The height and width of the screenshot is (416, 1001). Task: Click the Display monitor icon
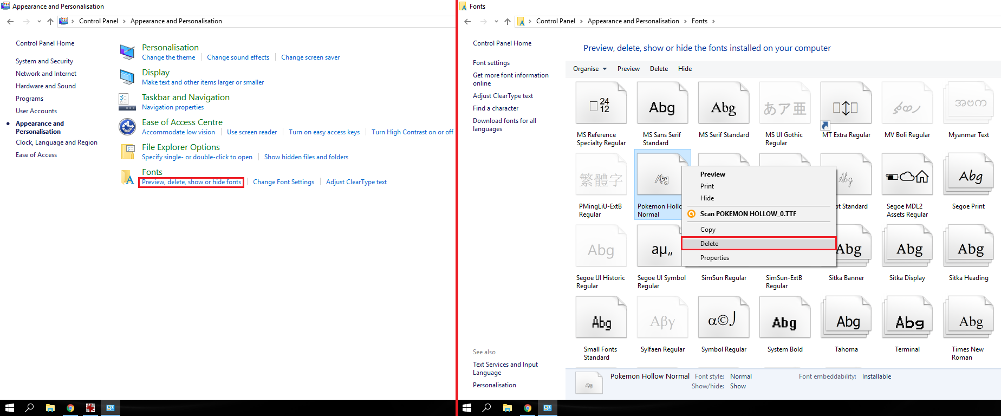pyautogui.click(x=127, y=77)
